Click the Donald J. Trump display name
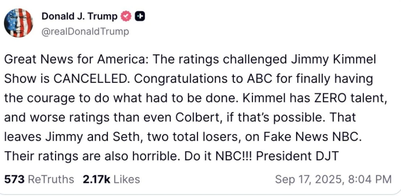Viewport: 401px width, 196px height. [x=79, y=16]
